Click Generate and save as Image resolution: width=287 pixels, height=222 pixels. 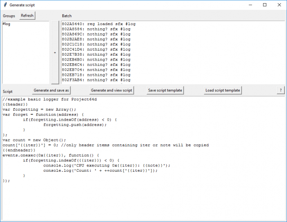pos(51,90)
